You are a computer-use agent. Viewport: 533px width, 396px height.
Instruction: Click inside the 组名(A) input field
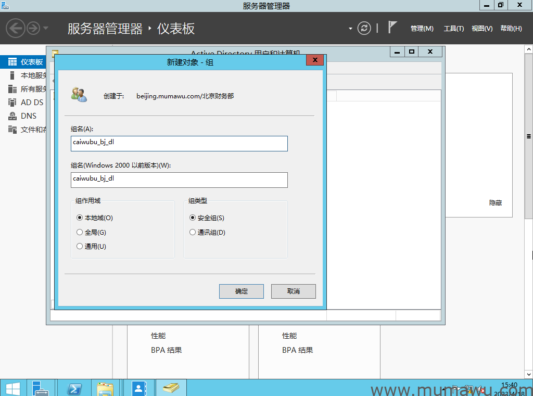pyautogui.click(x=179, y=144)
